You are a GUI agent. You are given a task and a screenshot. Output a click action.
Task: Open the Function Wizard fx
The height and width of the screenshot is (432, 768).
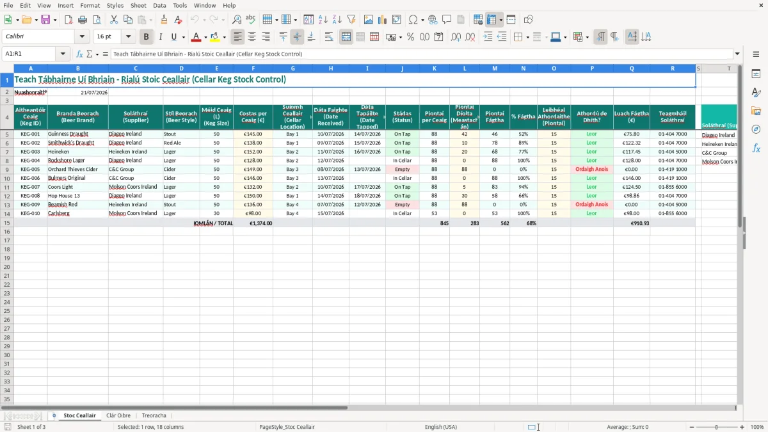click(x=79, y=54)
